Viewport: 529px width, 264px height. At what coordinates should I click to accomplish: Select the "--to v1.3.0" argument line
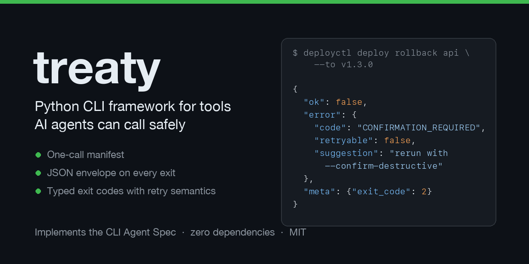coord(343,65)
